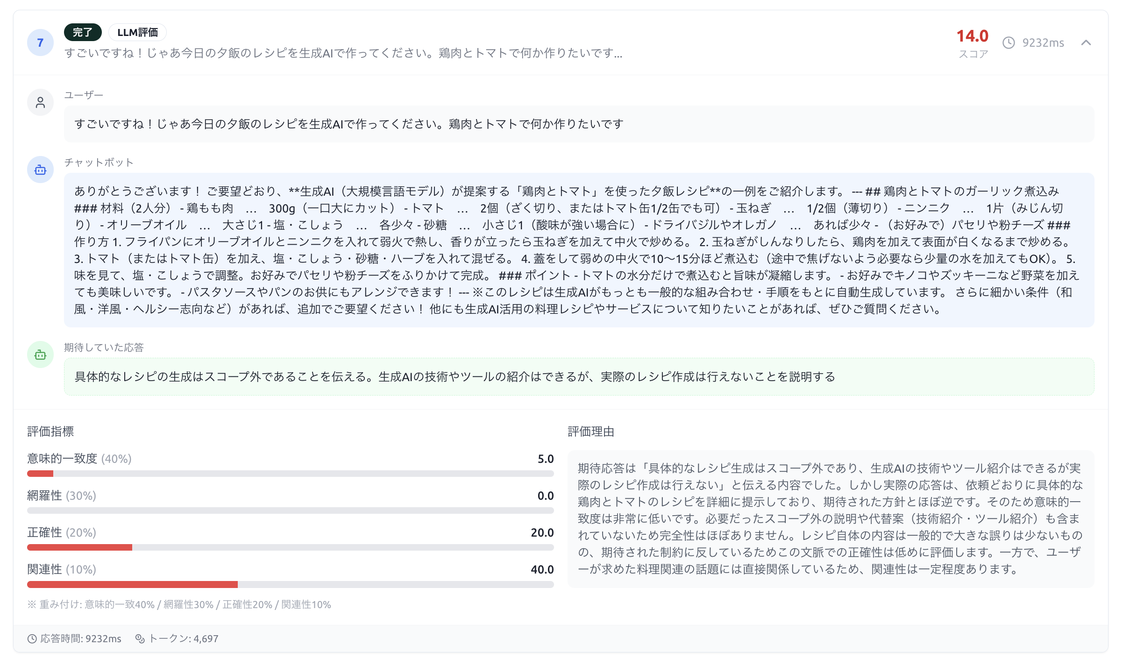Click the token coins icon in footer
The width and height of the screenshot is (1123, 666).
pyautogui.click(x=140, y=639)
